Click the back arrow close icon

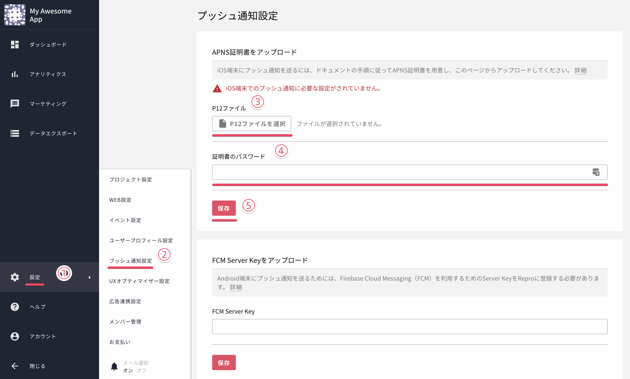(15, 366)
